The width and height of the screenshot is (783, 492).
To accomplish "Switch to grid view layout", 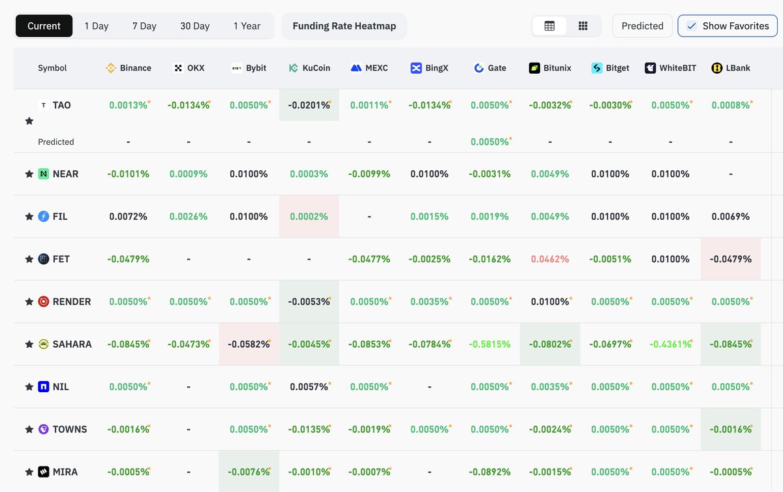I will [x=583, y=26].
